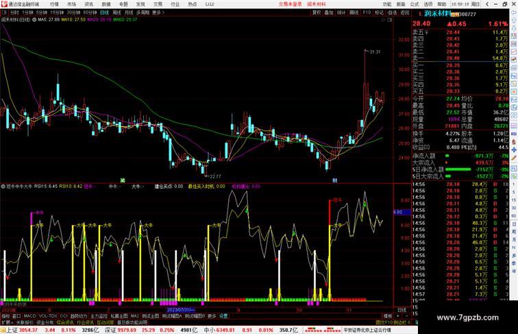Open the 市场 menu
Viewport: 518px width, 334px height.
coord(71,4)
